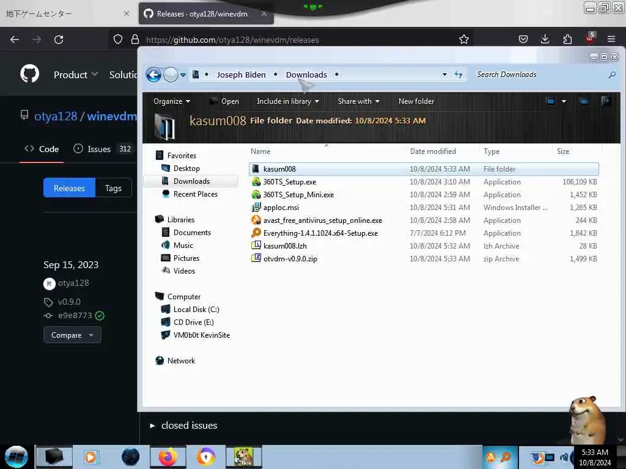Bookmark the page with the star icon
This screenshot has height=469, width=626.
463,40
